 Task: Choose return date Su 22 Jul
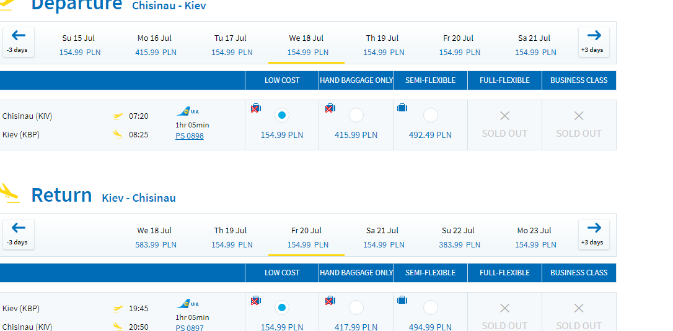click(458, 238)
